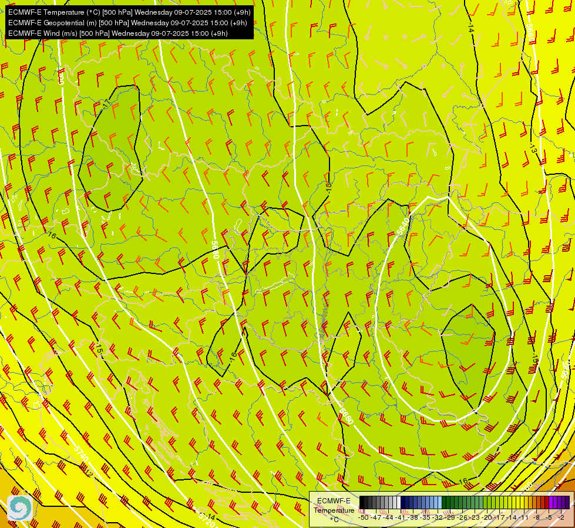This screenshot has height=528, width=575.
Task: Click the -41 tick label in the legend
Action: [x=401, y=517]
